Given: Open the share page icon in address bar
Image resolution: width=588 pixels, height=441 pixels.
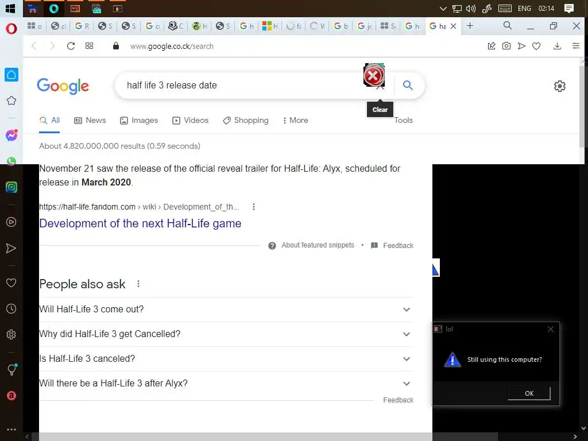Looking at the screenshot, I should [492, 46].
